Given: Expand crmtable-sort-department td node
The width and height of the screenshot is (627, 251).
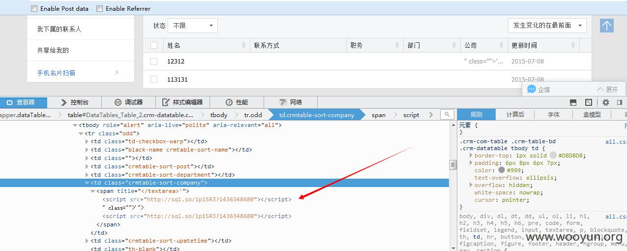Looking at the screenshot, I should click(87, 175).
